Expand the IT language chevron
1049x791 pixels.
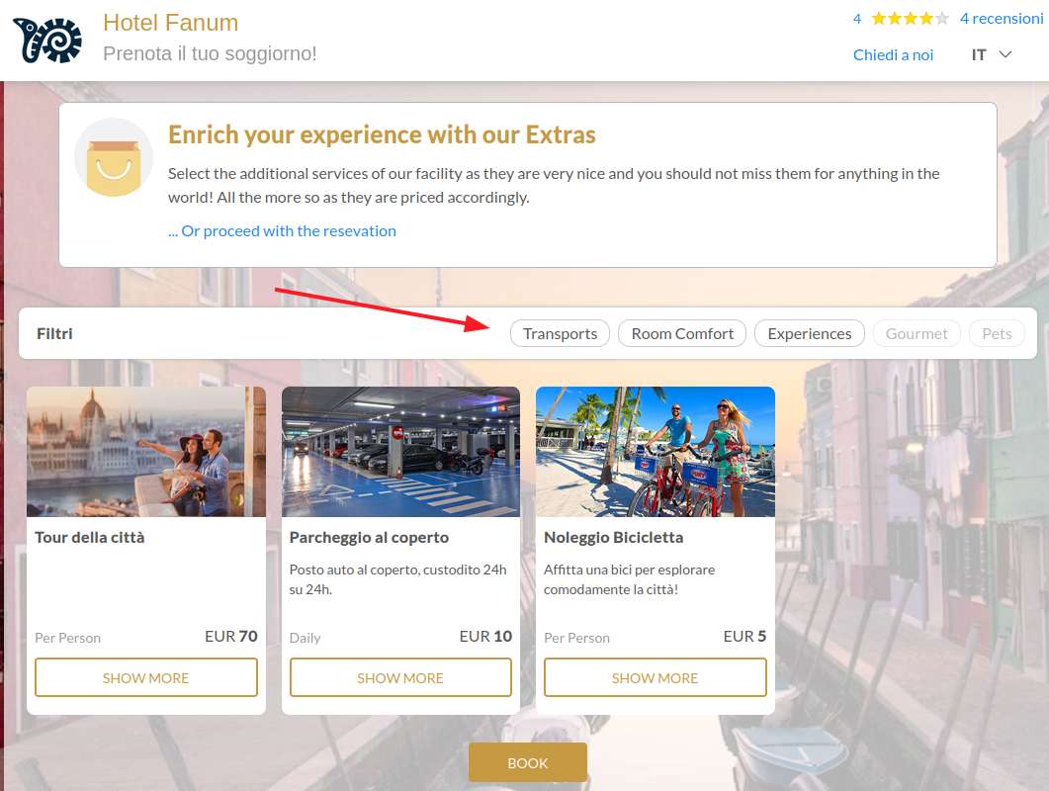[1005, 54]
